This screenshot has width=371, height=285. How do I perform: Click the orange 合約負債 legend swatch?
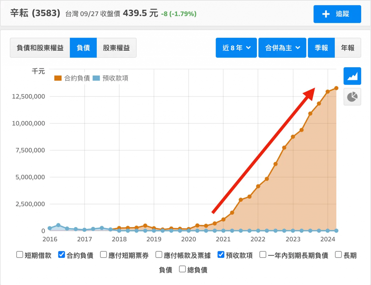(58, 78)
